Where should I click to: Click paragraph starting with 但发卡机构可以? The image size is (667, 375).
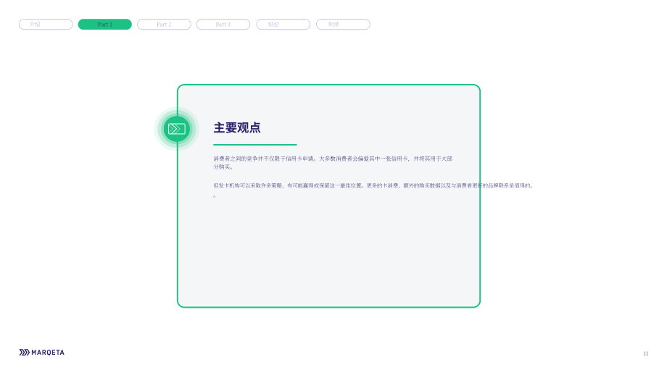click(x=373, y=190)
